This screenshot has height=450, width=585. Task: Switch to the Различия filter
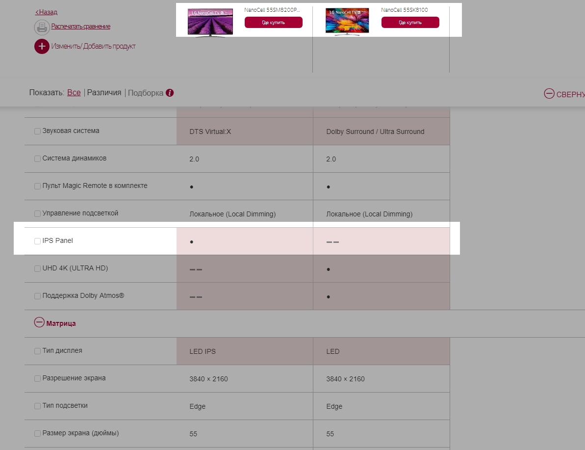104,93
